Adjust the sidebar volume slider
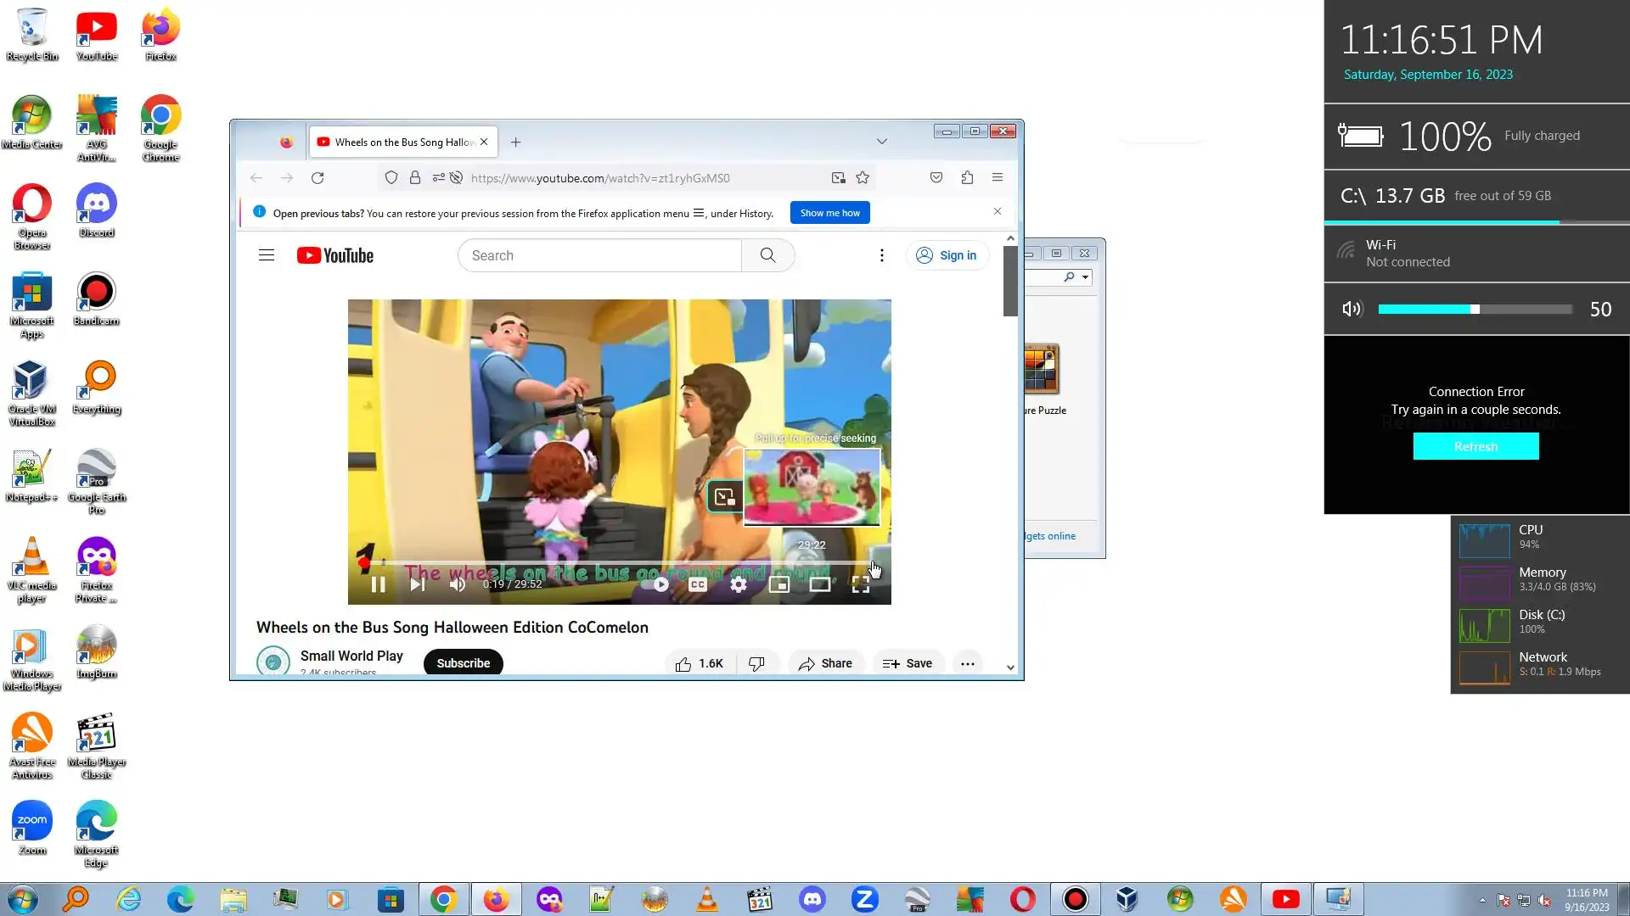This screenshot has height=916, width=1630. [1475, 310]
